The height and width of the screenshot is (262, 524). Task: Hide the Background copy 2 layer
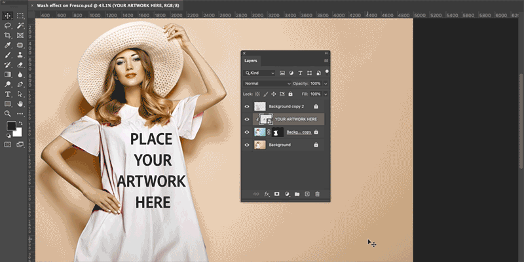(248, 106)
